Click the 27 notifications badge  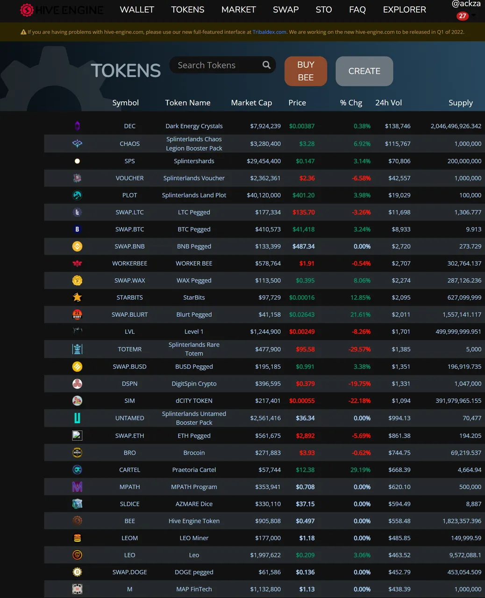463,16
